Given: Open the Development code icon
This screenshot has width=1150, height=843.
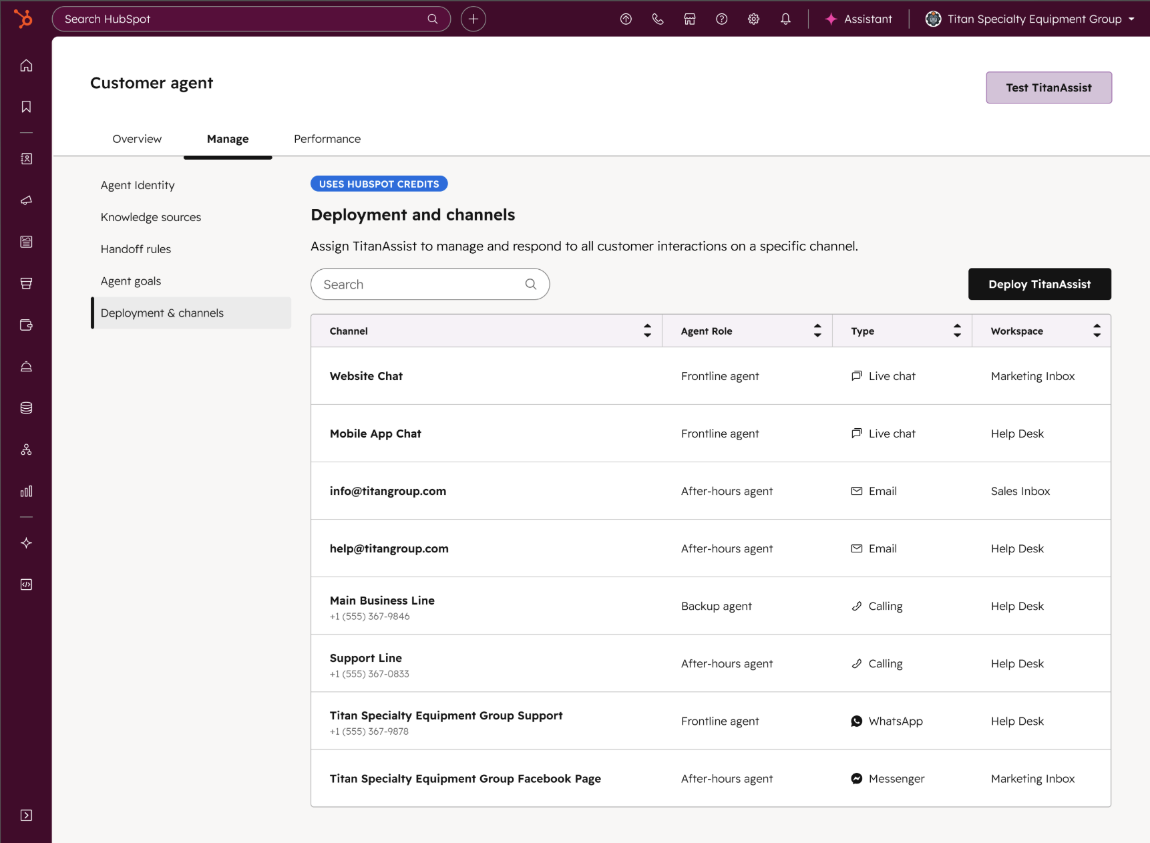Looking at the screenshot, I should click(x=26, y=584).
